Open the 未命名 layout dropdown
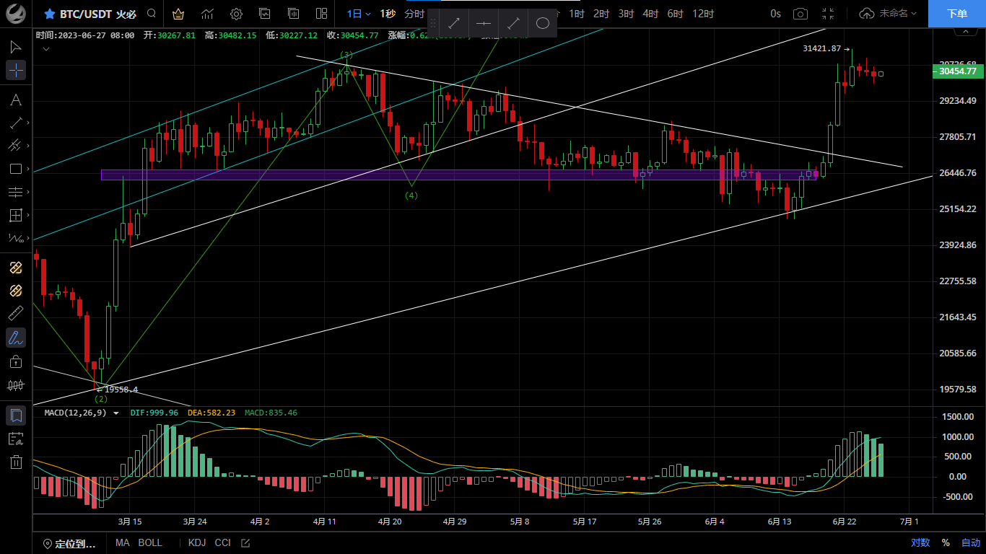Screen dimensions: 986x554 889,14
